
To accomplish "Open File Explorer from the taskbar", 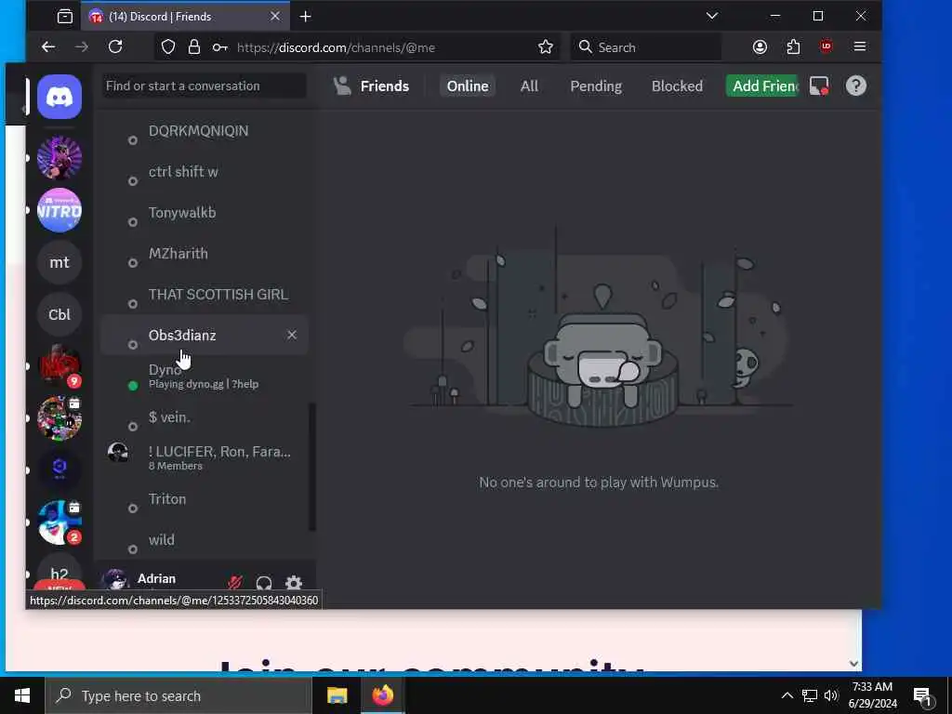I will pos(337,695).
